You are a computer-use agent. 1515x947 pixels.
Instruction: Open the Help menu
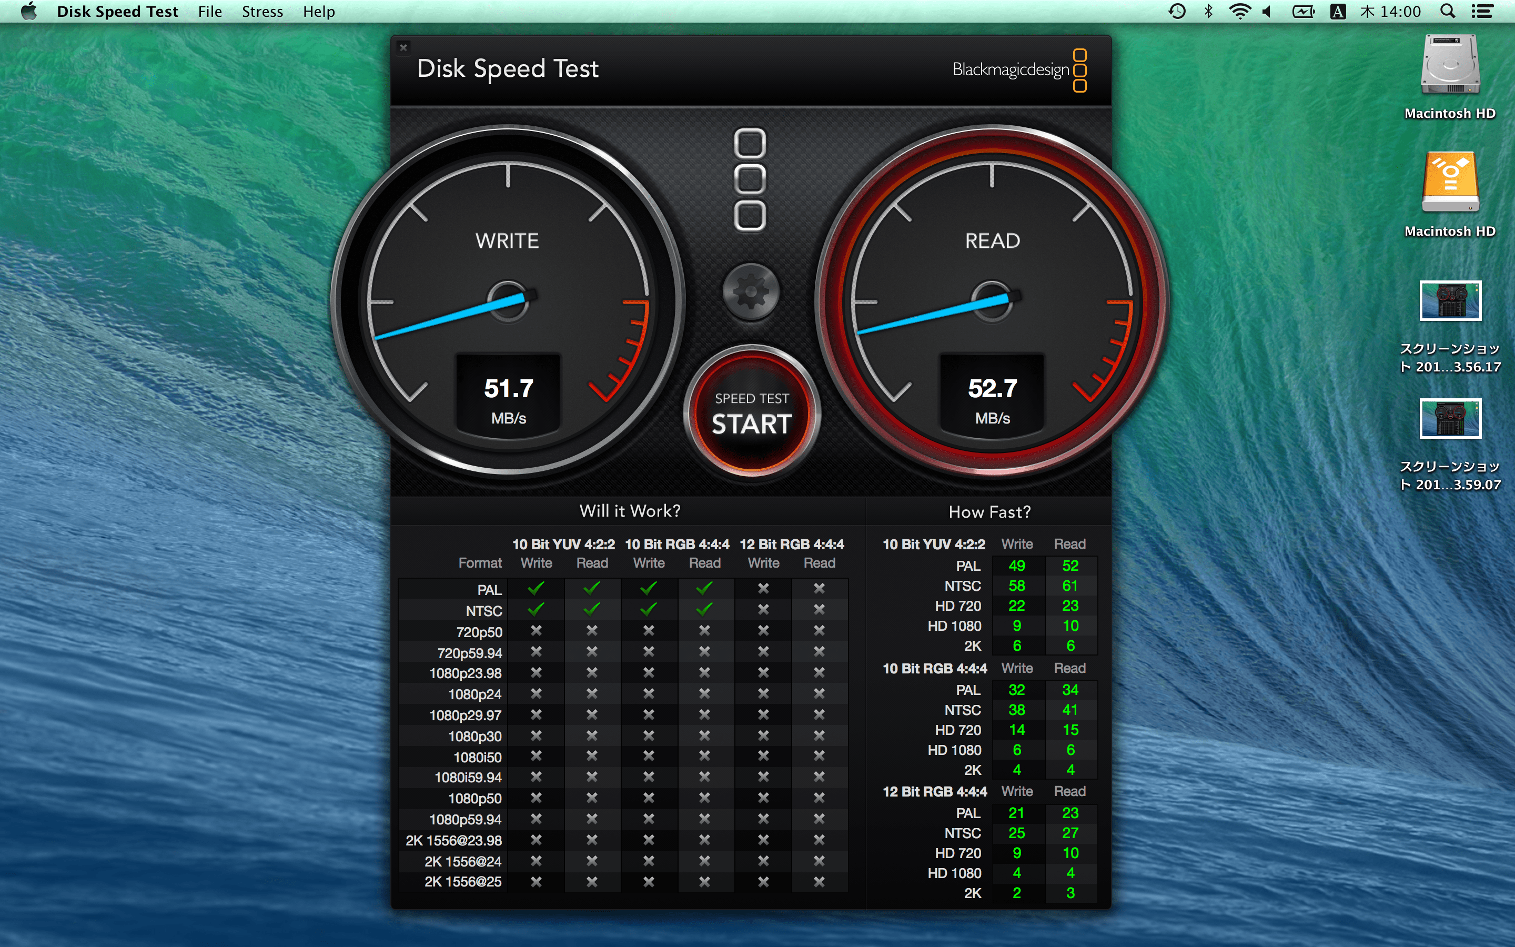pos(319,11)
